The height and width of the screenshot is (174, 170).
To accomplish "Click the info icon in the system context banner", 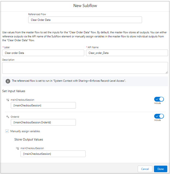I will click(8, 81).
